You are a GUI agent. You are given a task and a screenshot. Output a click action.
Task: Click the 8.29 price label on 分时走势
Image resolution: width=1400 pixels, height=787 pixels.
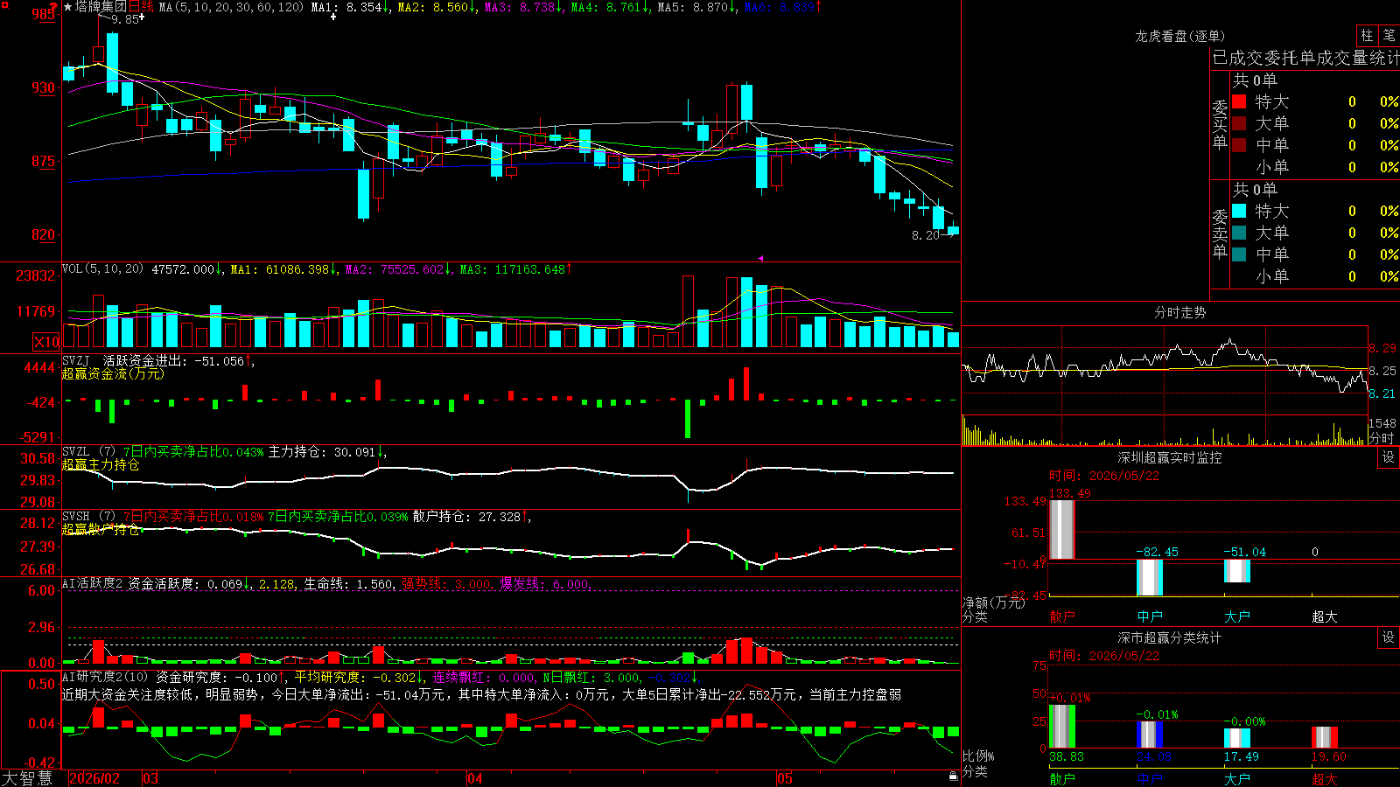pos(1382,348)
